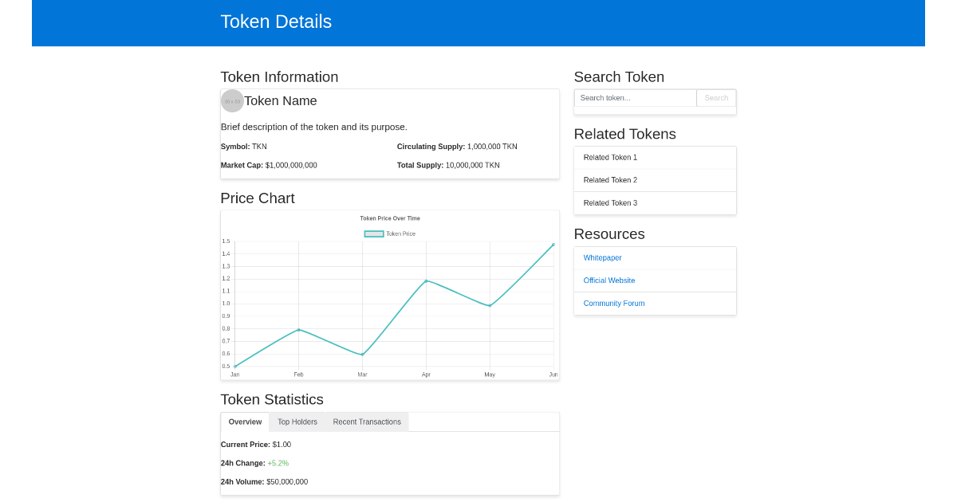
Task: Select Related Token 1
Action: 610,157
